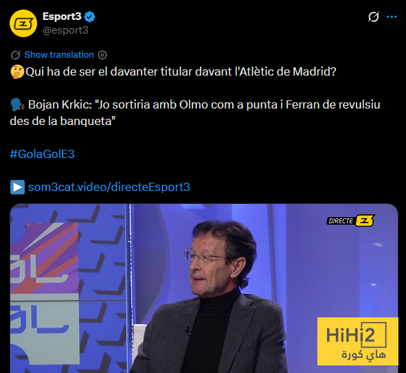Click the tweet text quoting Bojan Krkic
Image resolution: width=406 pixels, height=373 pixels.
[195, 113]
